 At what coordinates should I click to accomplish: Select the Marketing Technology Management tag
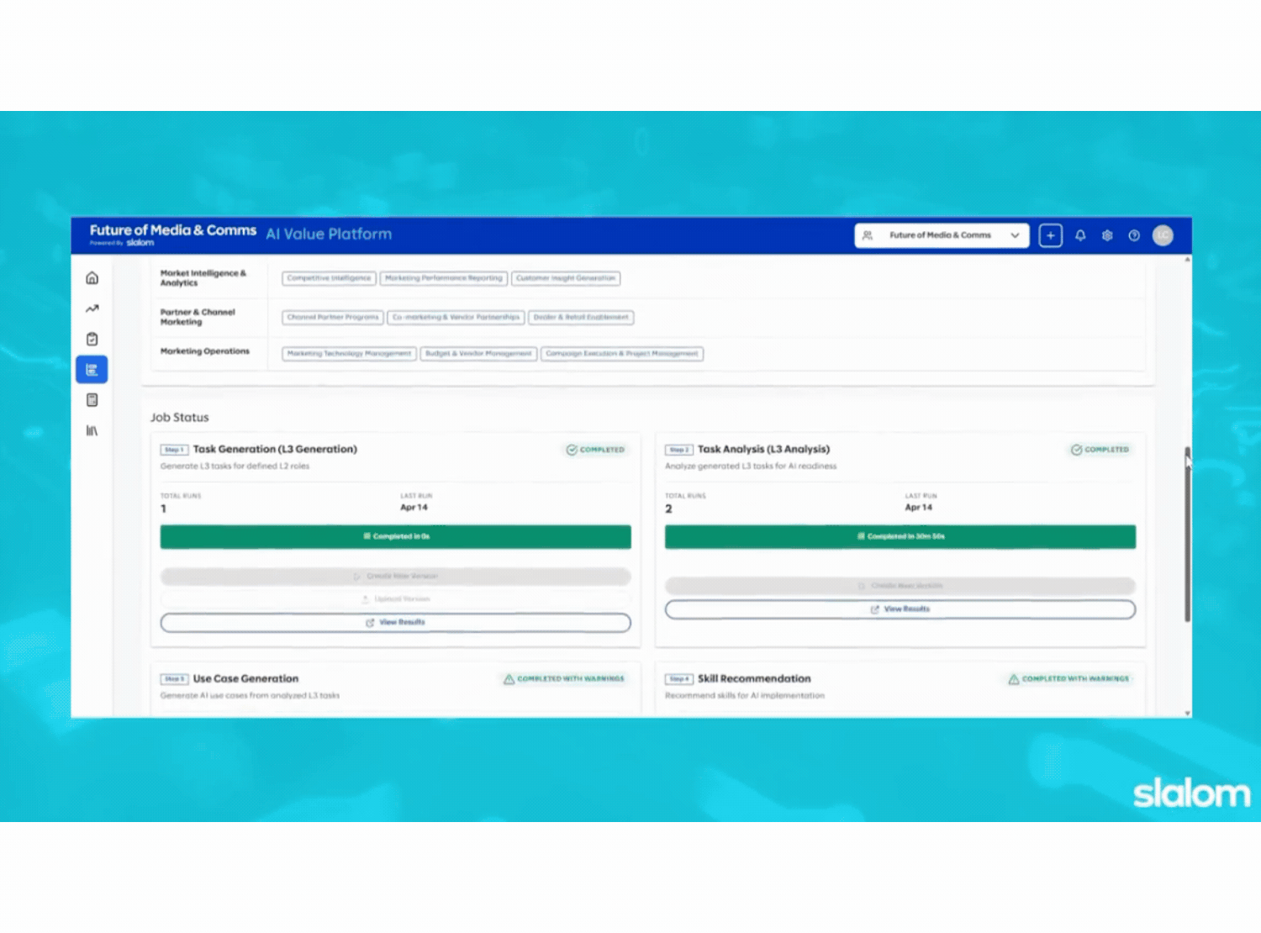pos(349,354)
